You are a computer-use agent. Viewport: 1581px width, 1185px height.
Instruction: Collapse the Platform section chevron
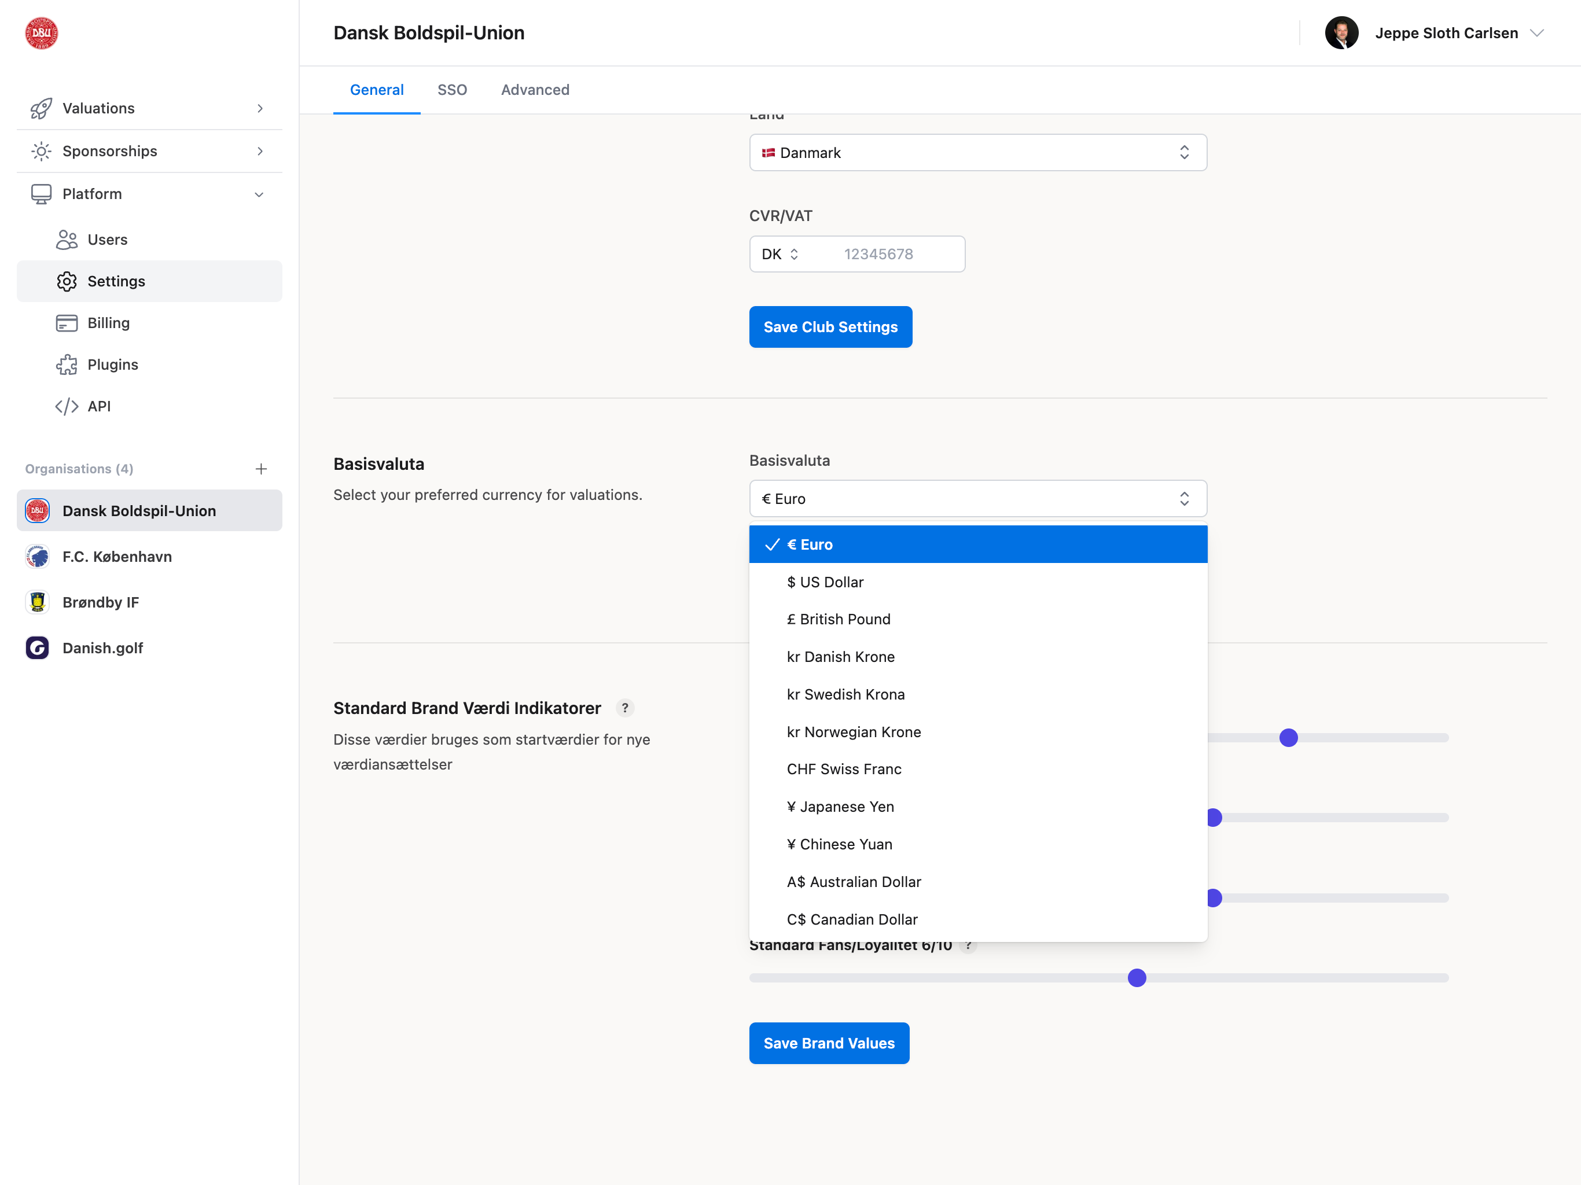coord(259,194)
